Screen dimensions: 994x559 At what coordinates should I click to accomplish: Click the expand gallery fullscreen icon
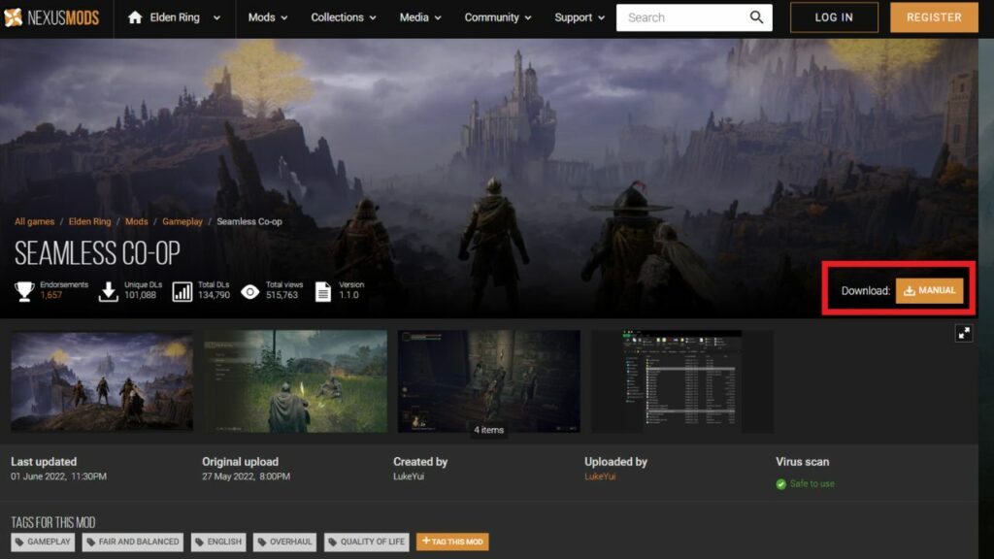(963, 333)
